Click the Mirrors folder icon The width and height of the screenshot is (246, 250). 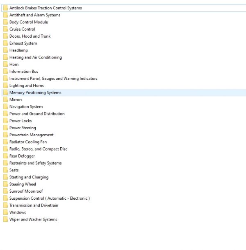coord(5,99)
